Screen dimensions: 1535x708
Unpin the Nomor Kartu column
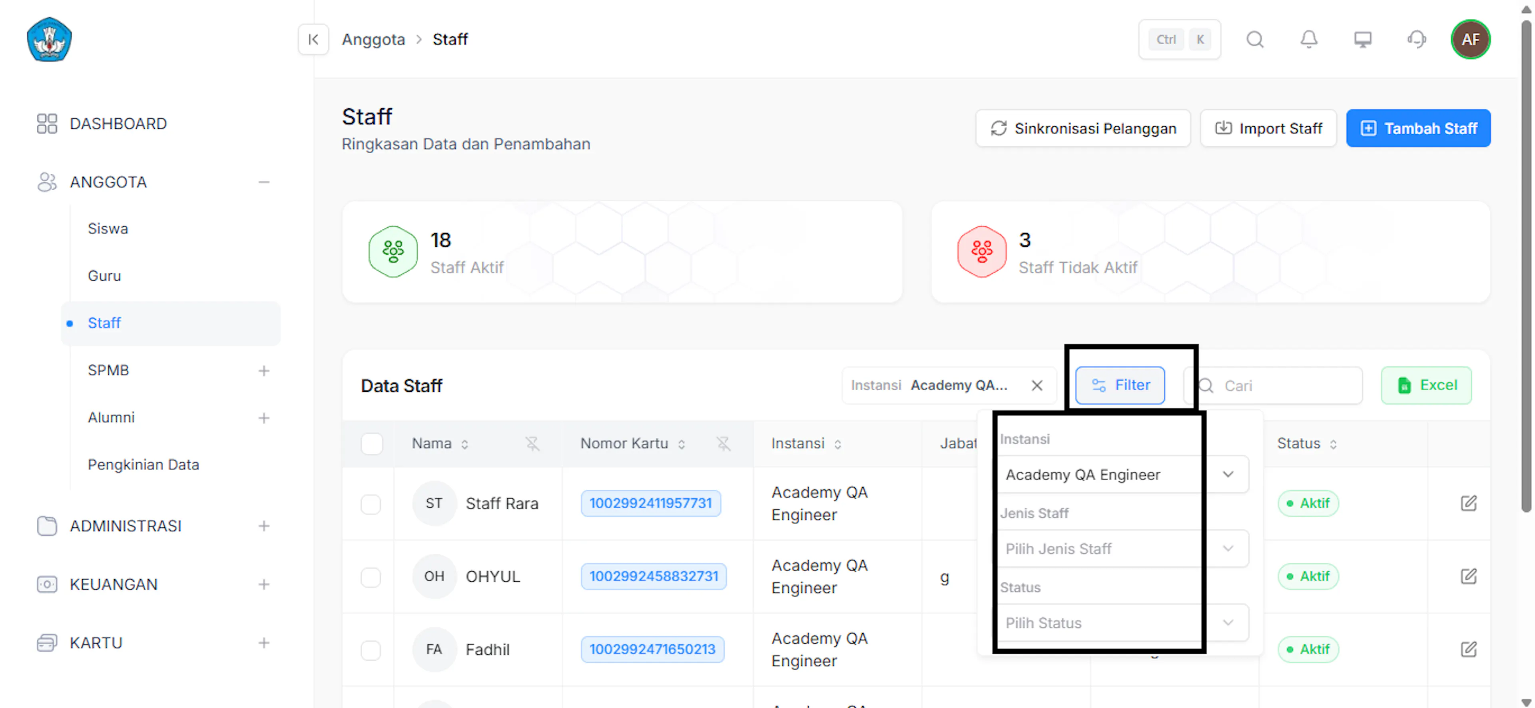point(723,443)
